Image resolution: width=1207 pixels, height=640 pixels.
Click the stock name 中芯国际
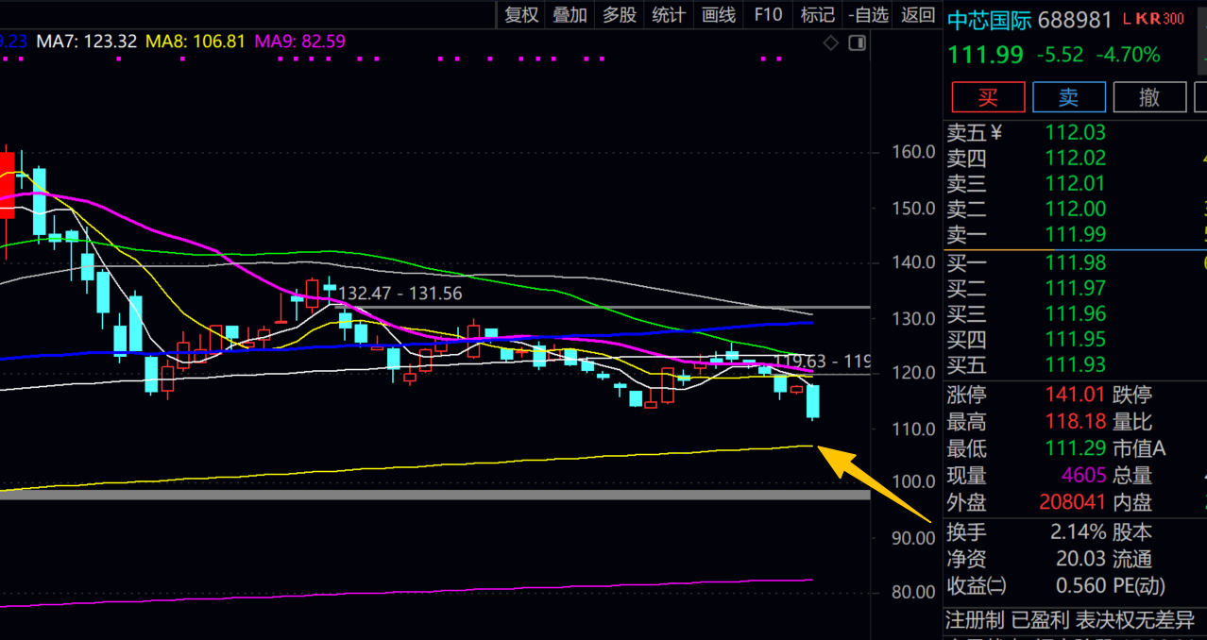coord(989,19)
